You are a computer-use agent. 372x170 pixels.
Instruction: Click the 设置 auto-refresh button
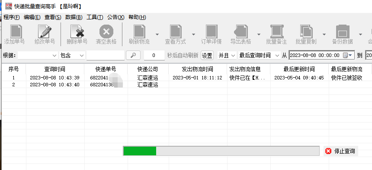[207, 55]
